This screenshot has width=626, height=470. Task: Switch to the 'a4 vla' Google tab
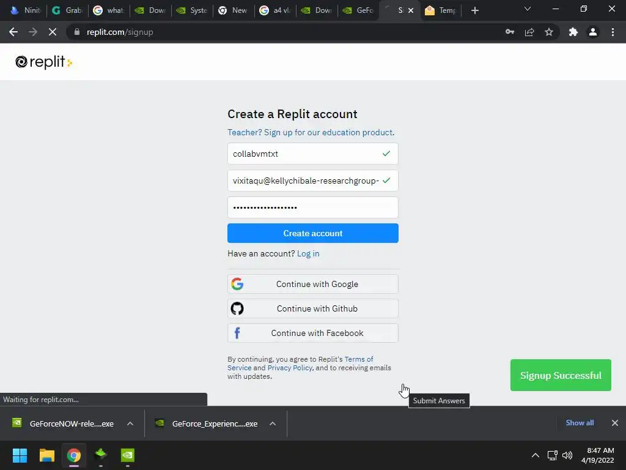[275, 10]
